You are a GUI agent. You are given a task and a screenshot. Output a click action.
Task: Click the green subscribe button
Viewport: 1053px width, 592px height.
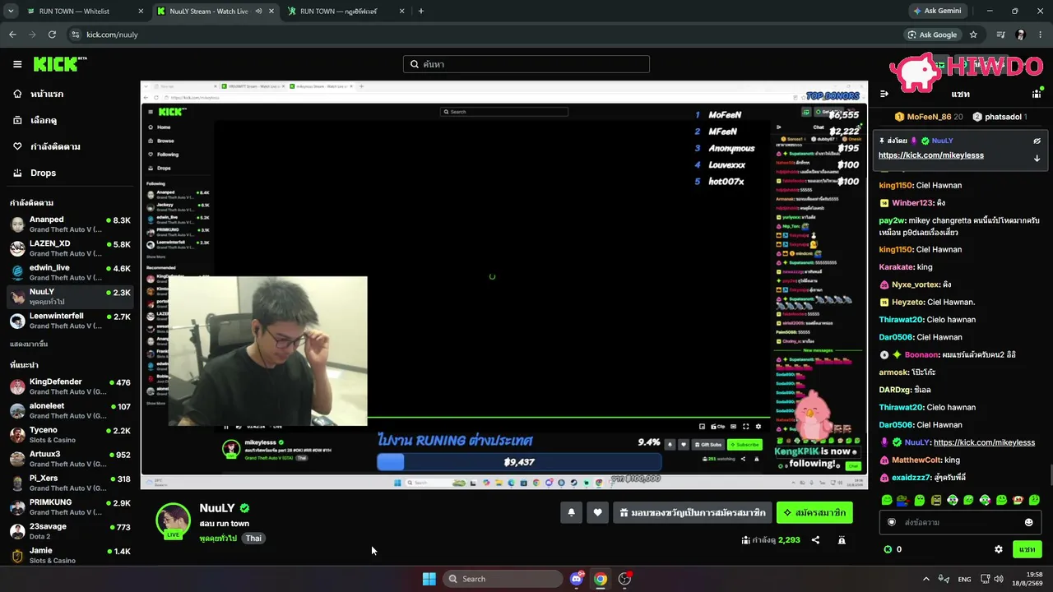(x=814, y=512)
